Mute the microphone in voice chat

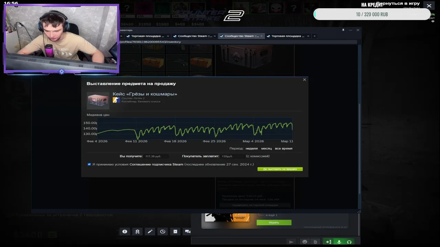339,242
